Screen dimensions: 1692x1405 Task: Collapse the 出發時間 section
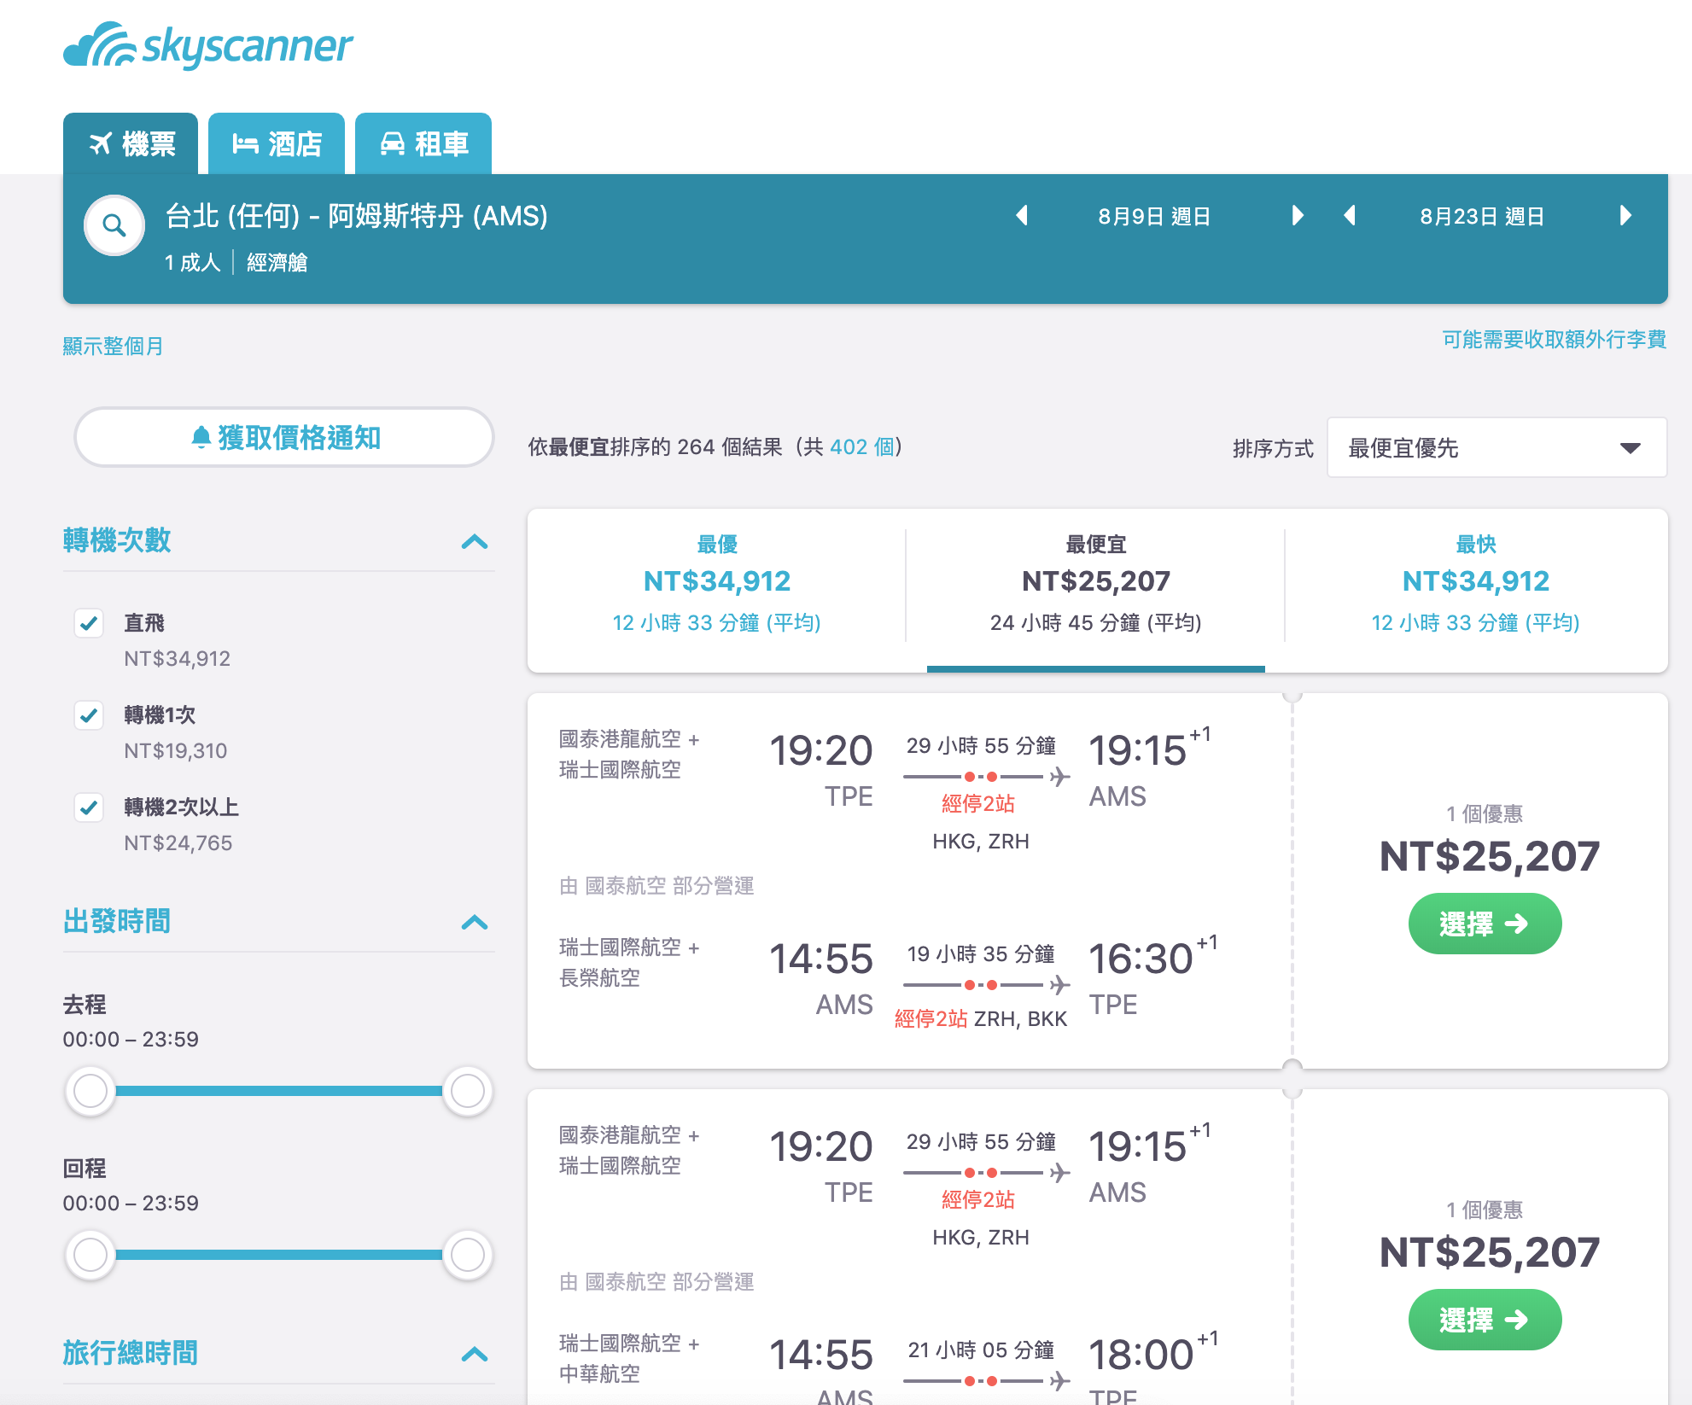(475, 922)
